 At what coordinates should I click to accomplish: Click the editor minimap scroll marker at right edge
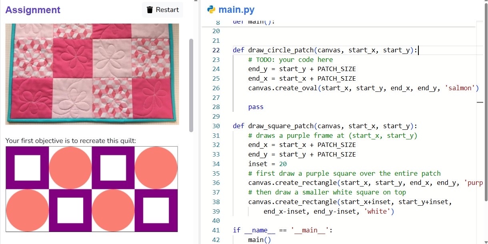(x=480, y=103)
